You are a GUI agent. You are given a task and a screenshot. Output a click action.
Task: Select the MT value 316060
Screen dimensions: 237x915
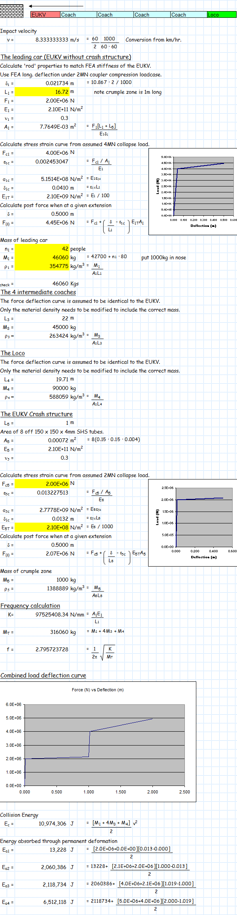point(59,632)
